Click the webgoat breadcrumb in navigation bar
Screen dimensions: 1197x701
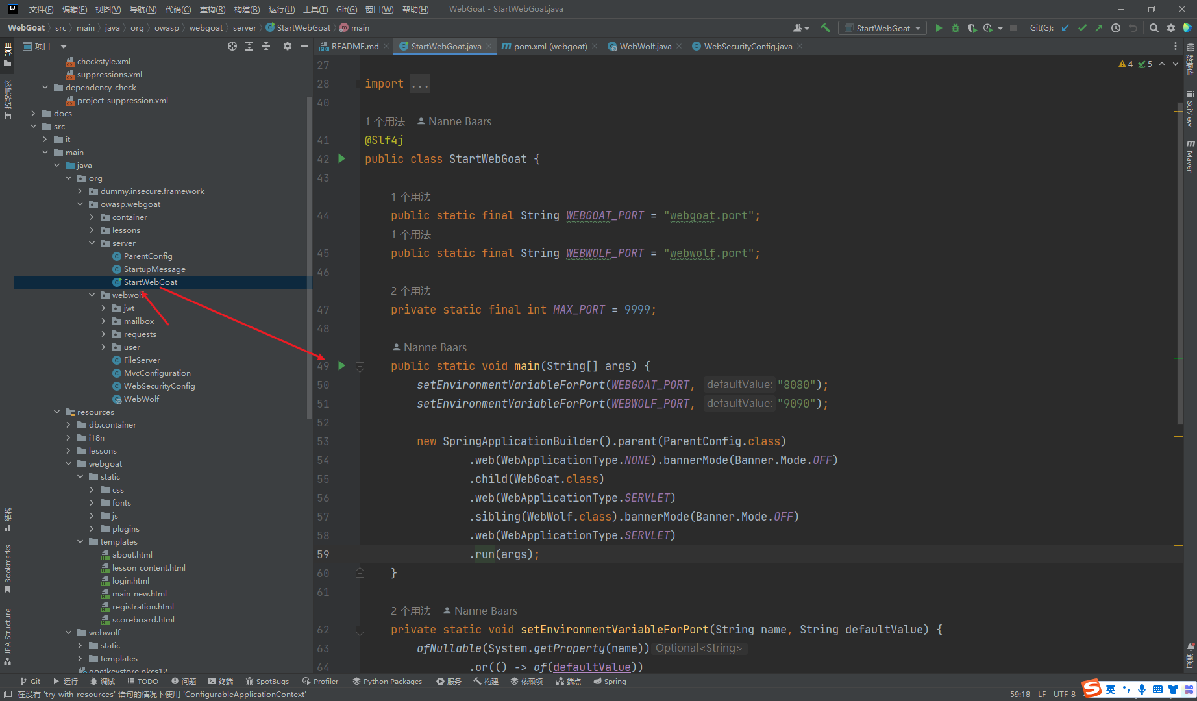(x=206, y=28)
